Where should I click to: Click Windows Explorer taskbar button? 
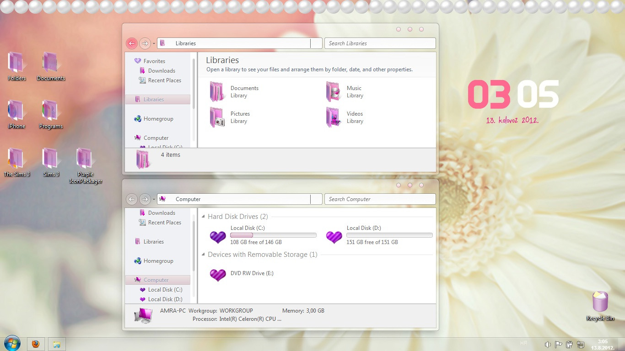pyautogui.click(x=57, y=344)
